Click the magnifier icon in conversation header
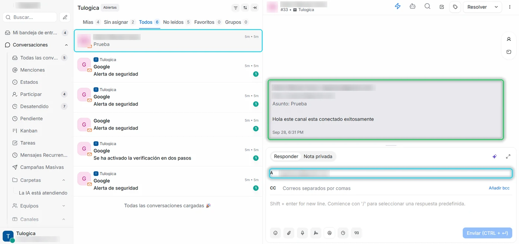The width and height of the screenshot is (519, 244). tap(427, 6)
